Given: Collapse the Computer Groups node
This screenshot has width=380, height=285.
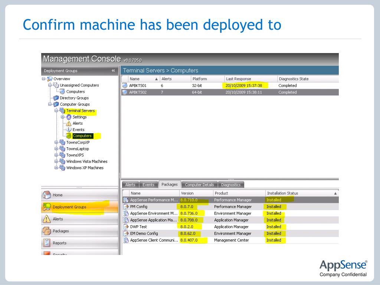Looking at the screenshot, I should pos(50,104).
